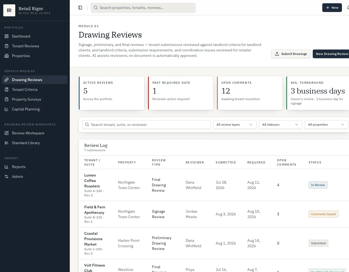349x272 pixels.
Task: Go to Tenant Criteria module
Action: (x=35, y=89)
